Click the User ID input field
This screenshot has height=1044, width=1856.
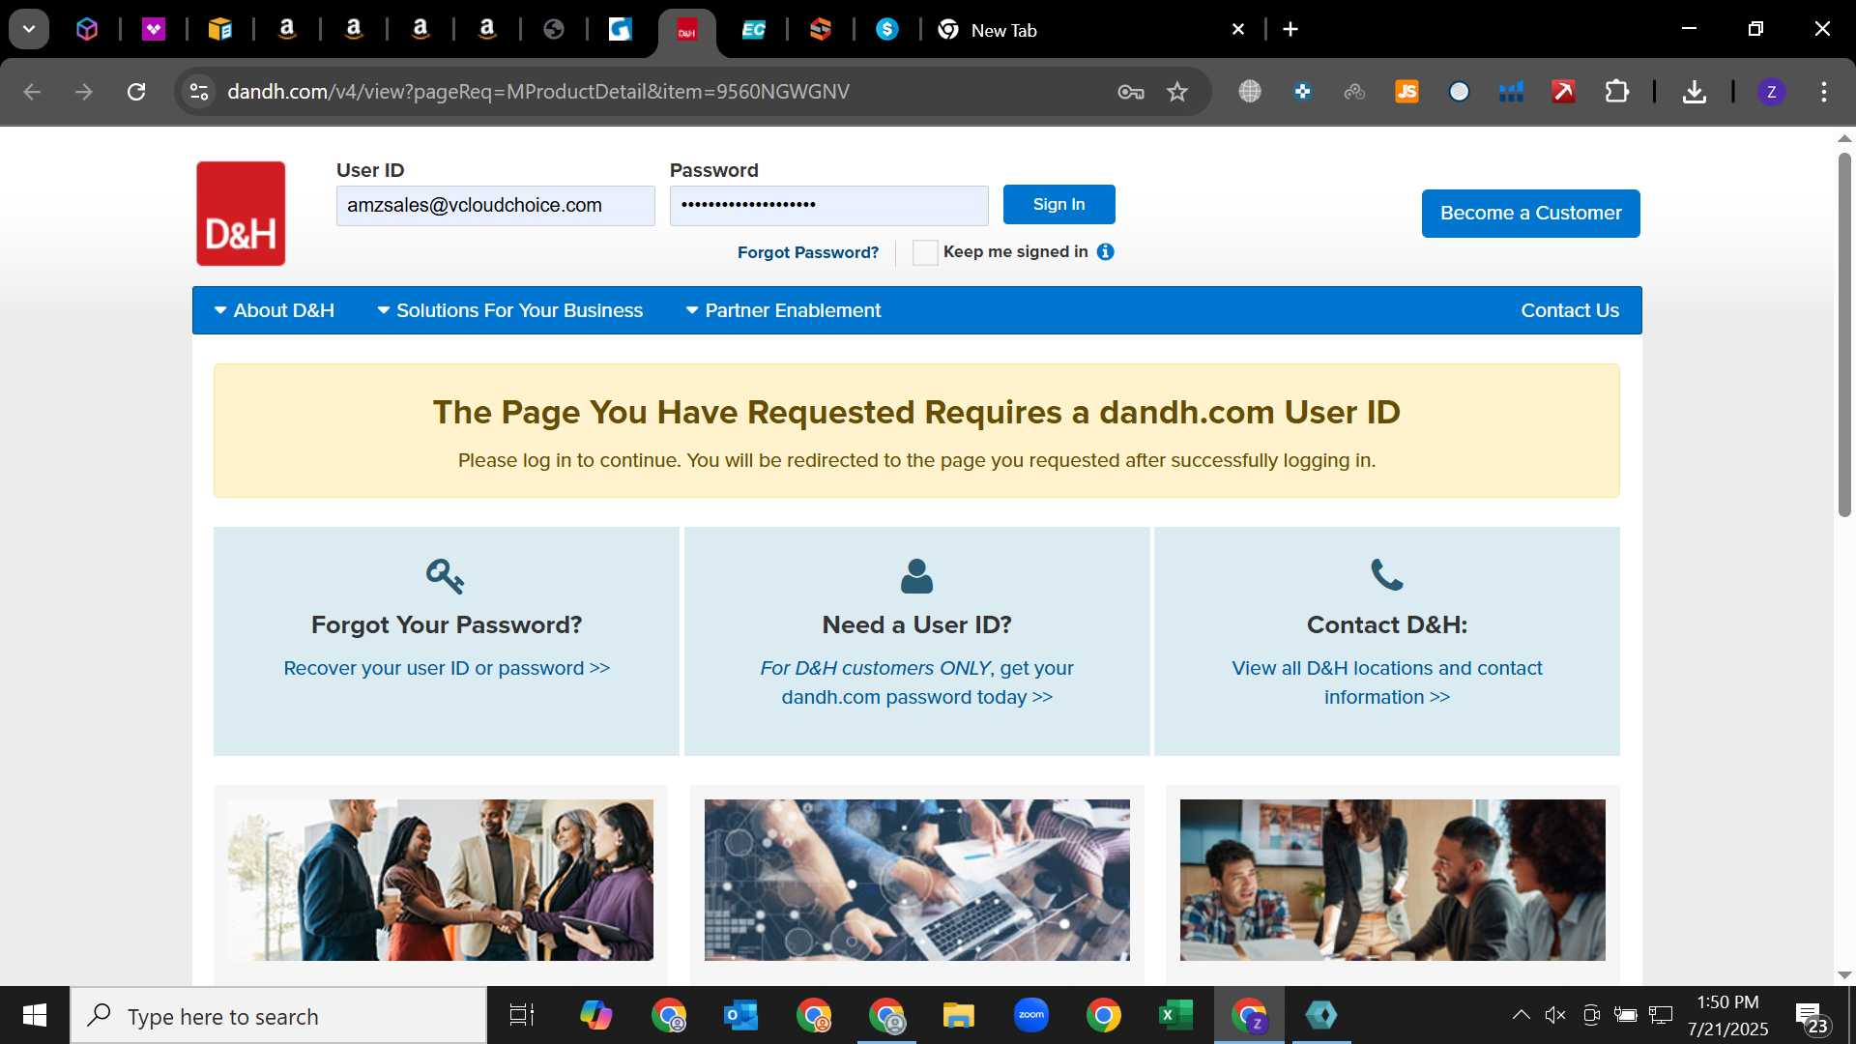pos(495,206)
